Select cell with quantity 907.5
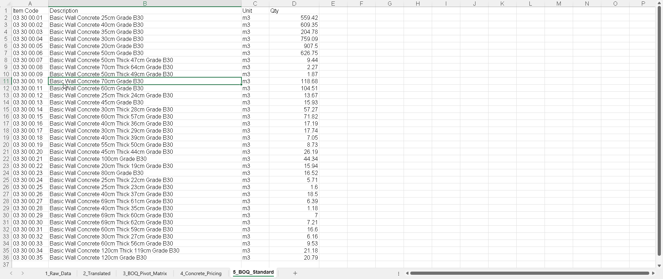The image size is (663, 279). pyautogui.click(x=294, y=46)
